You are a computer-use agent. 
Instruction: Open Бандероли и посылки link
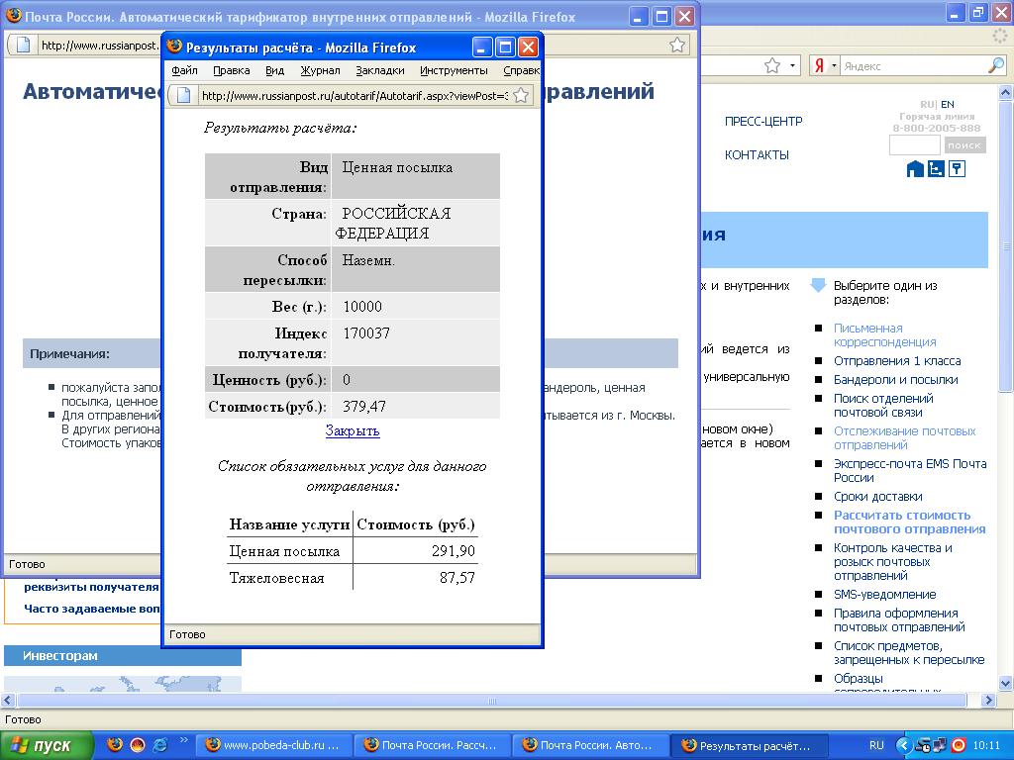pos(895,380)
